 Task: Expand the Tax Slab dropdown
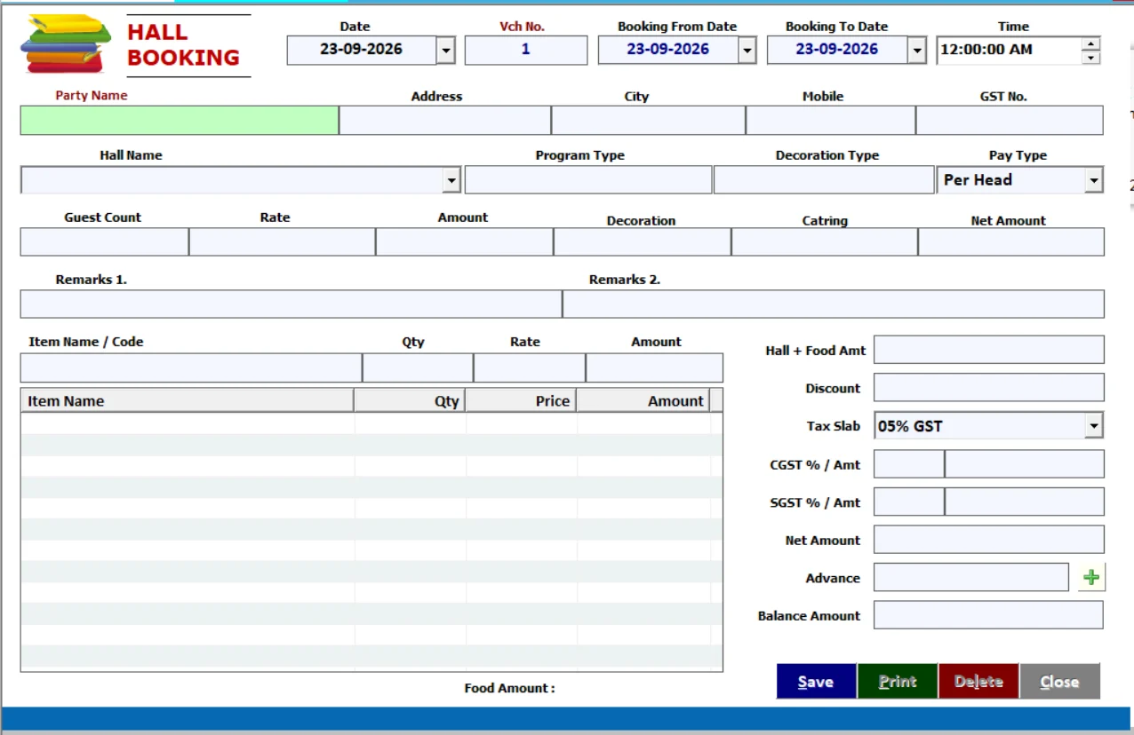(x=1093, y=426)
